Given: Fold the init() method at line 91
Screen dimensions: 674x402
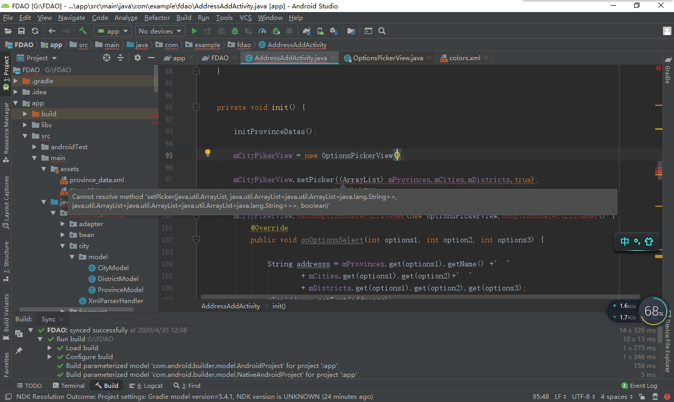Looking at the screenshot, I should point(196,107).
